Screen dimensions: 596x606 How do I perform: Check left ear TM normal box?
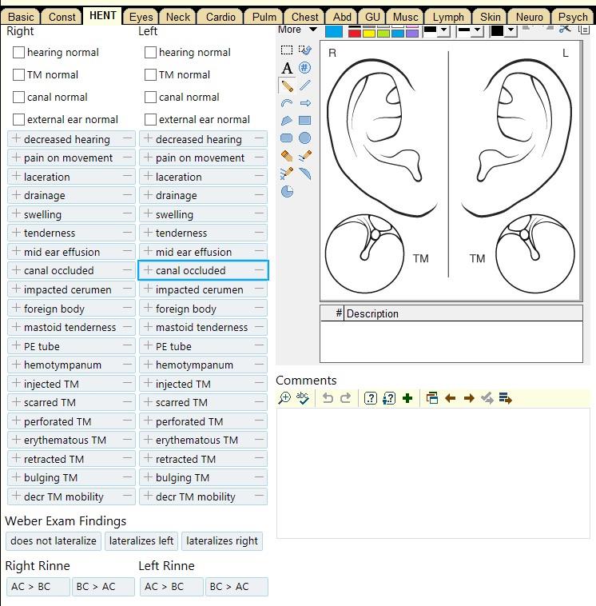tap(150, 75)
